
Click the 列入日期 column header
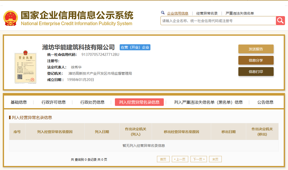click(102, 132)
